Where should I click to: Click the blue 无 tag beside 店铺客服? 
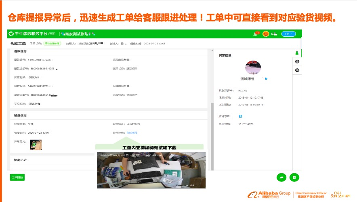(240, 116)
